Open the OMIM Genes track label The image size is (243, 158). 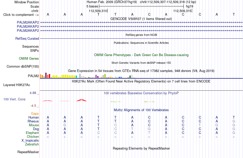(x=29, y=58)
